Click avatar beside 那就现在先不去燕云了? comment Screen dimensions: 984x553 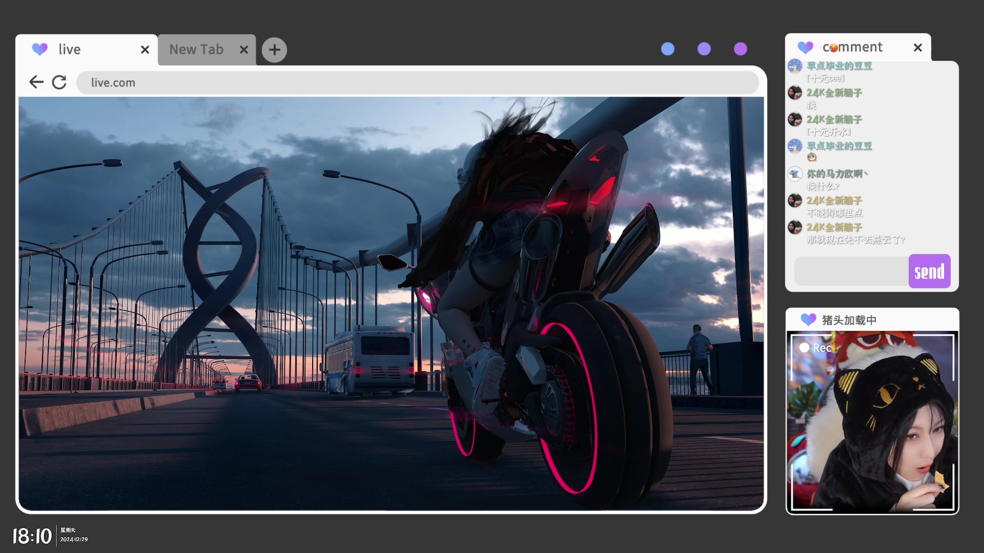coord(795,227)
